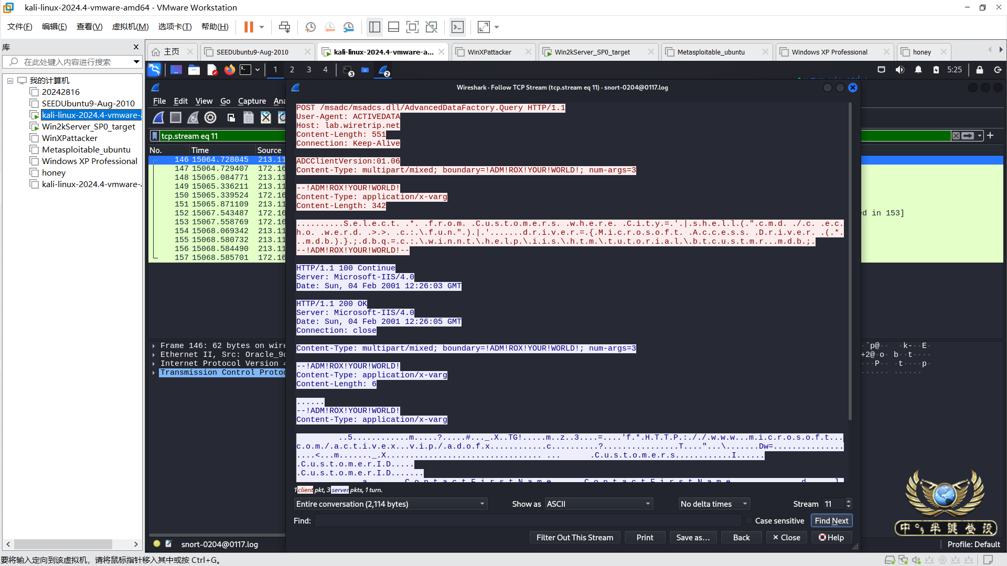
Task: Click Filter Out This Stream button
Action: click(x=574, y=538)
